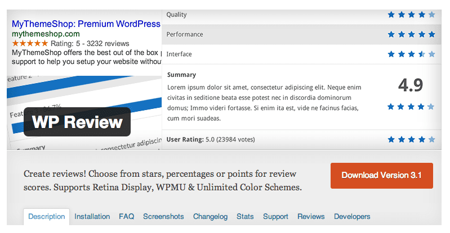450x233 pixels.
Task: Click the stars below the 4.9 score
Action: [411, 107]
